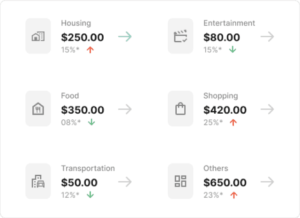Click green down arrow under Food
Screen dimensions: 300x218
[91, 122]
